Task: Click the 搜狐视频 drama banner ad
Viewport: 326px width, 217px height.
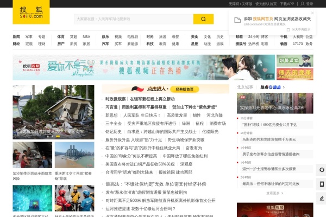Action: click(x=143, y=67)
